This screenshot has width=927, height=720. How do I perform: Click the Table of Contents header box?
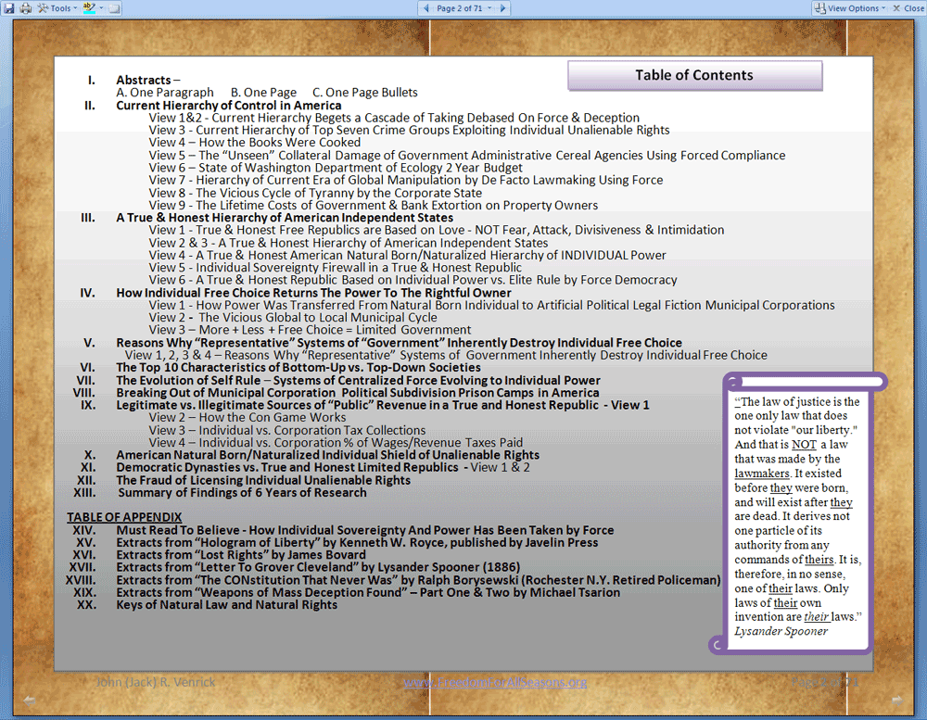point(694,75)
